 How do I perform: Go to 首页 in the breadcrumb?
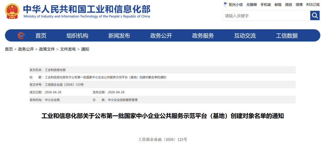pos(9,49)
